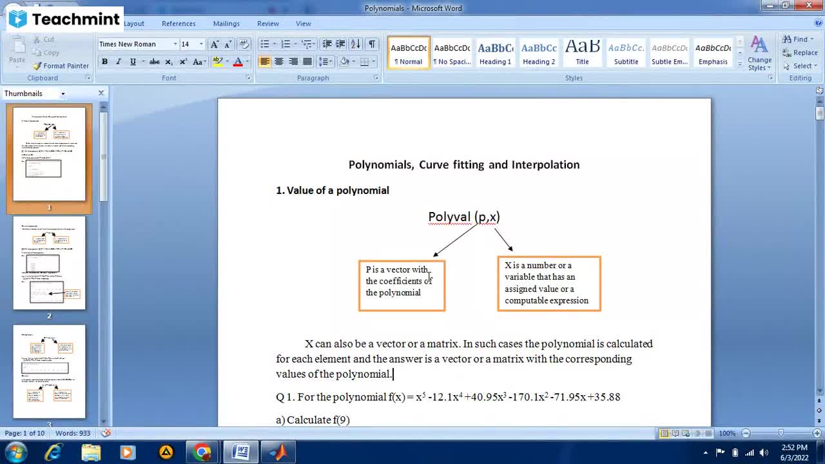Switch to the References tab
Viewport: 825px width, 464px height.
tap(179, 24)
